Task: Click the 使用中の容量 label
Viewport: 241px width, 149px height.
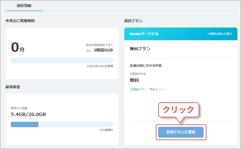Action: (19, 108)
